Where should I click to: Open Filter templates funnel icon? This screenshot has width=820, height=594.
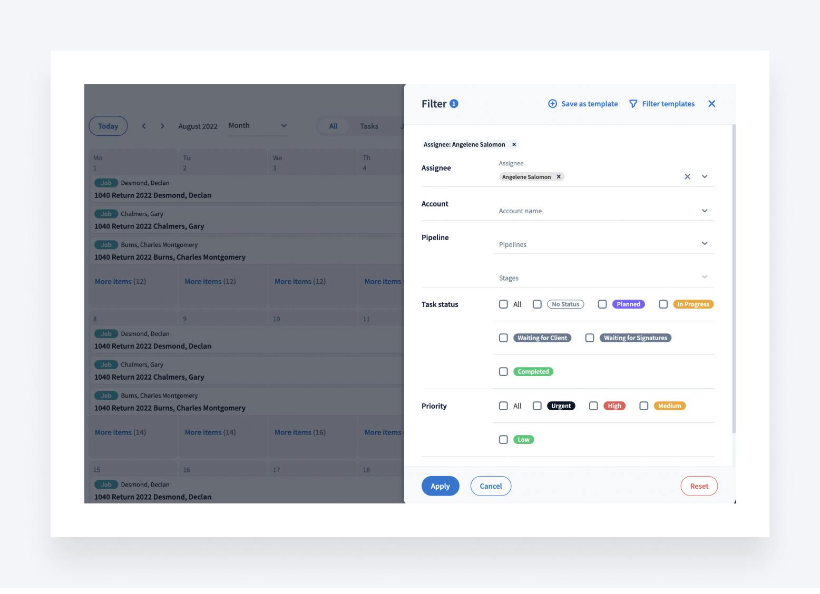point(633,104)
